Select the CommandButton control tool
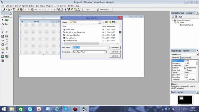 coord(7,28)
